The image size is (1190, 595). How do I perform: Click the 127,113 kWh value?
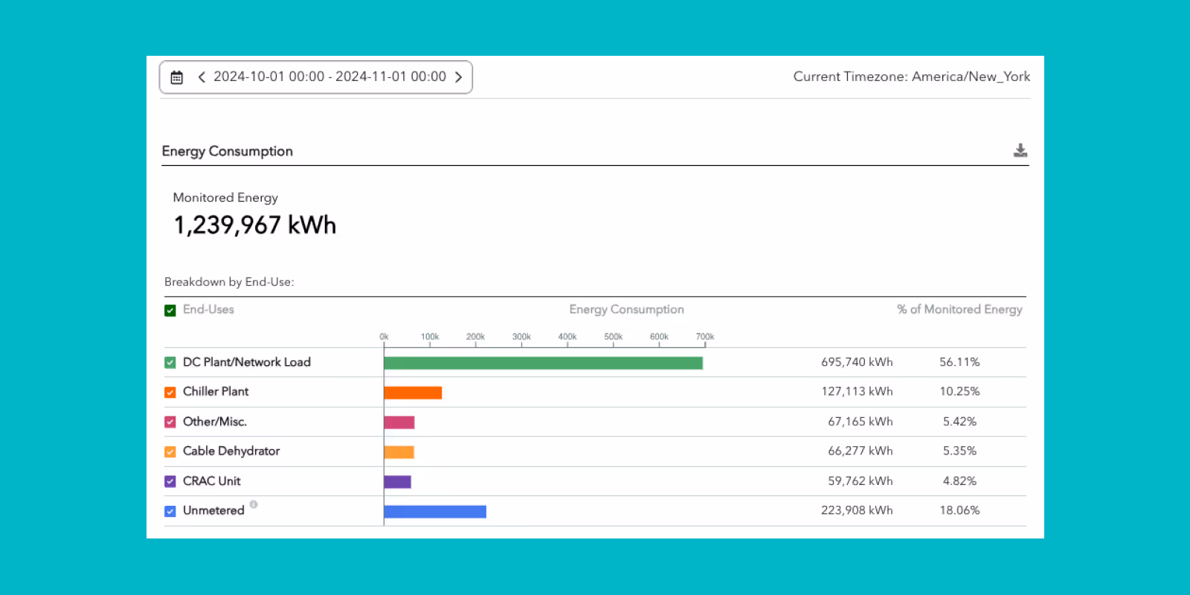click(x=857, y=391)
